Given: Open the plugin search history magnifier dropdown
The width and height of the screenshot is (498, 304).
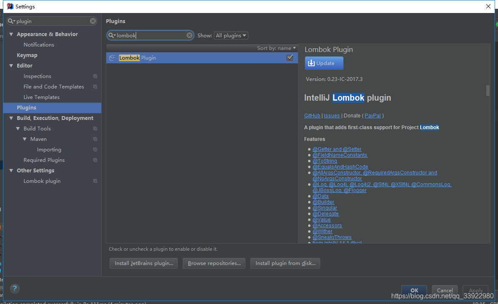Looking at the screenshot, I should [112, 35].
